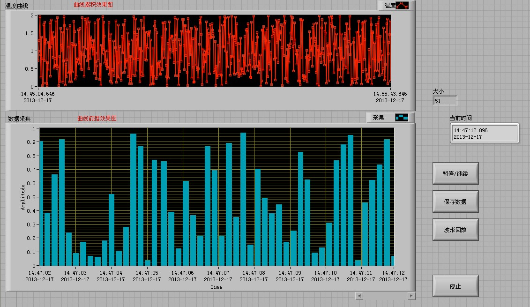The image size is (530, 307).
Task: Select the 采集 legend label
Action: pyautogui.click(x=378, y=117)
